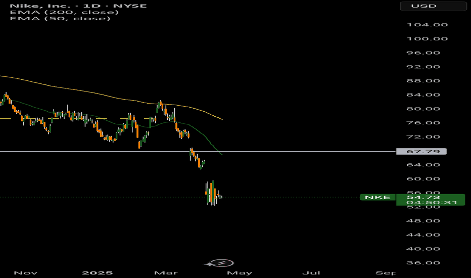Select the EMA (50, close) indicator label
The height and width of the screenshot is (278, 471).
click(60, 19)
